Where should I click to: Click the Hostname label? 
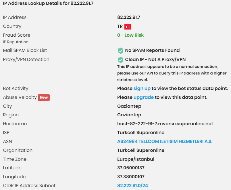(x=15, y=124)
